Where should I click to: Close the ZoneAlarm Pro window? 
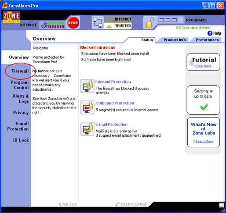[221, 6]
